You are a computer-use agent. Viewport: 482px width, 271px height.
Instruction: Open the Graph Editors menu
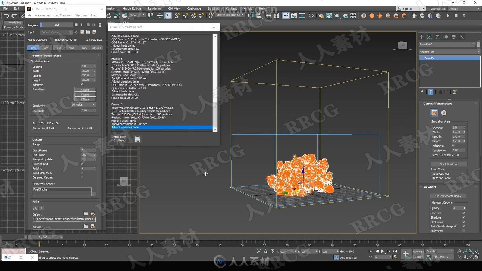(132, 8)
